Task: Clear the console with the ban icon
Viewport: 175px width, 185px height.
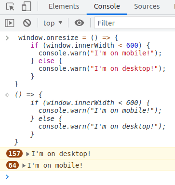Action: point(27,23)
